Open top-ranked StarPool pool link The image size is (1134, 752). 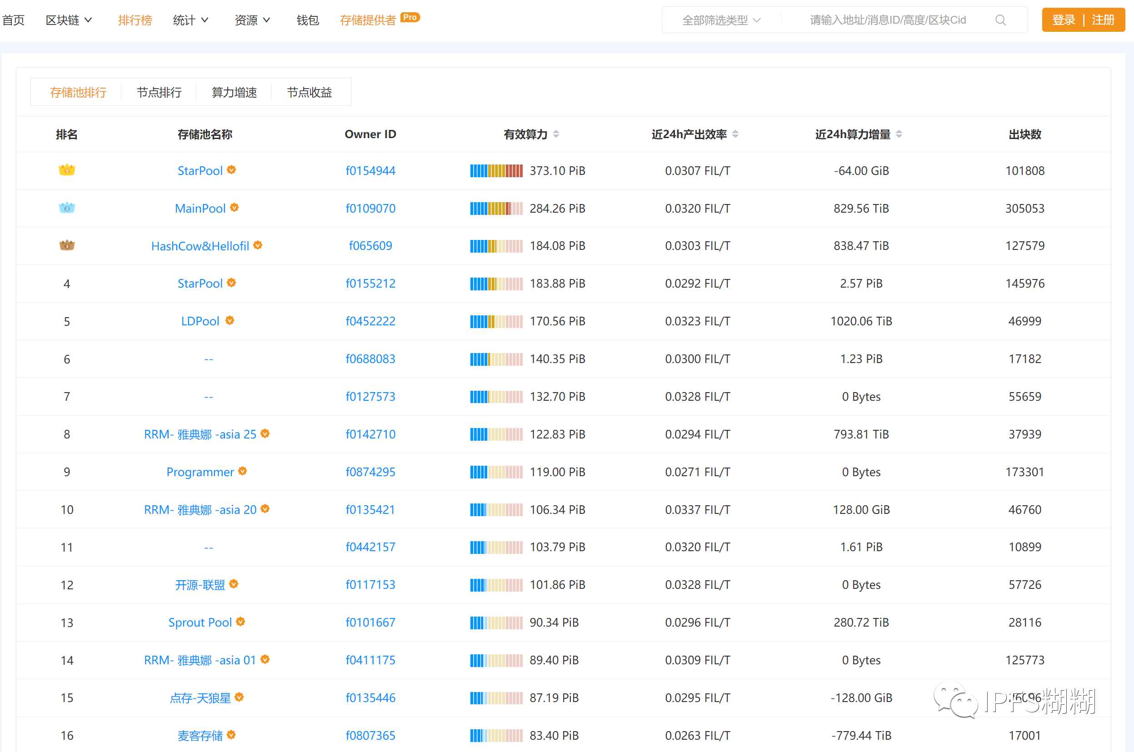click(200, 171)
